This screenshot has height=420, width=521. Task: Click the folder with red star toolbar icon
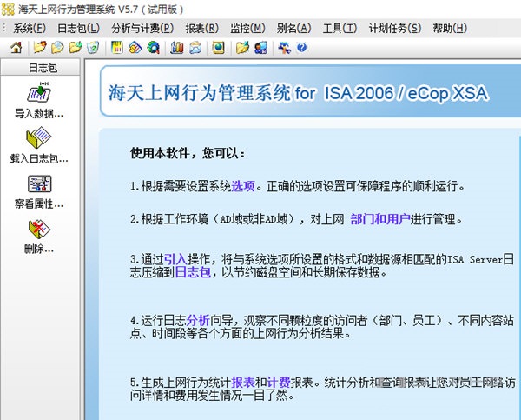[x=40, y=48]
